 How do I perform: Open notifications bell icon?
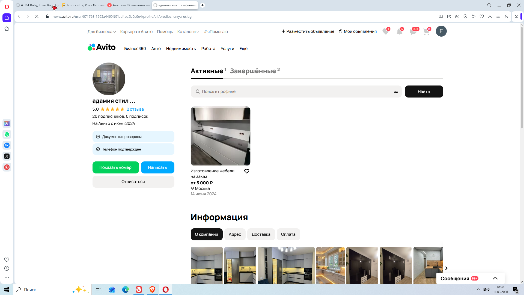(399, 31)
